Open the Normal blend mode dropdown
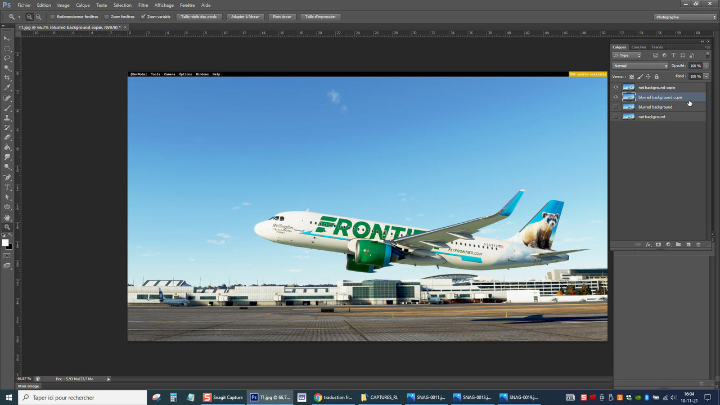 [640, 66]
